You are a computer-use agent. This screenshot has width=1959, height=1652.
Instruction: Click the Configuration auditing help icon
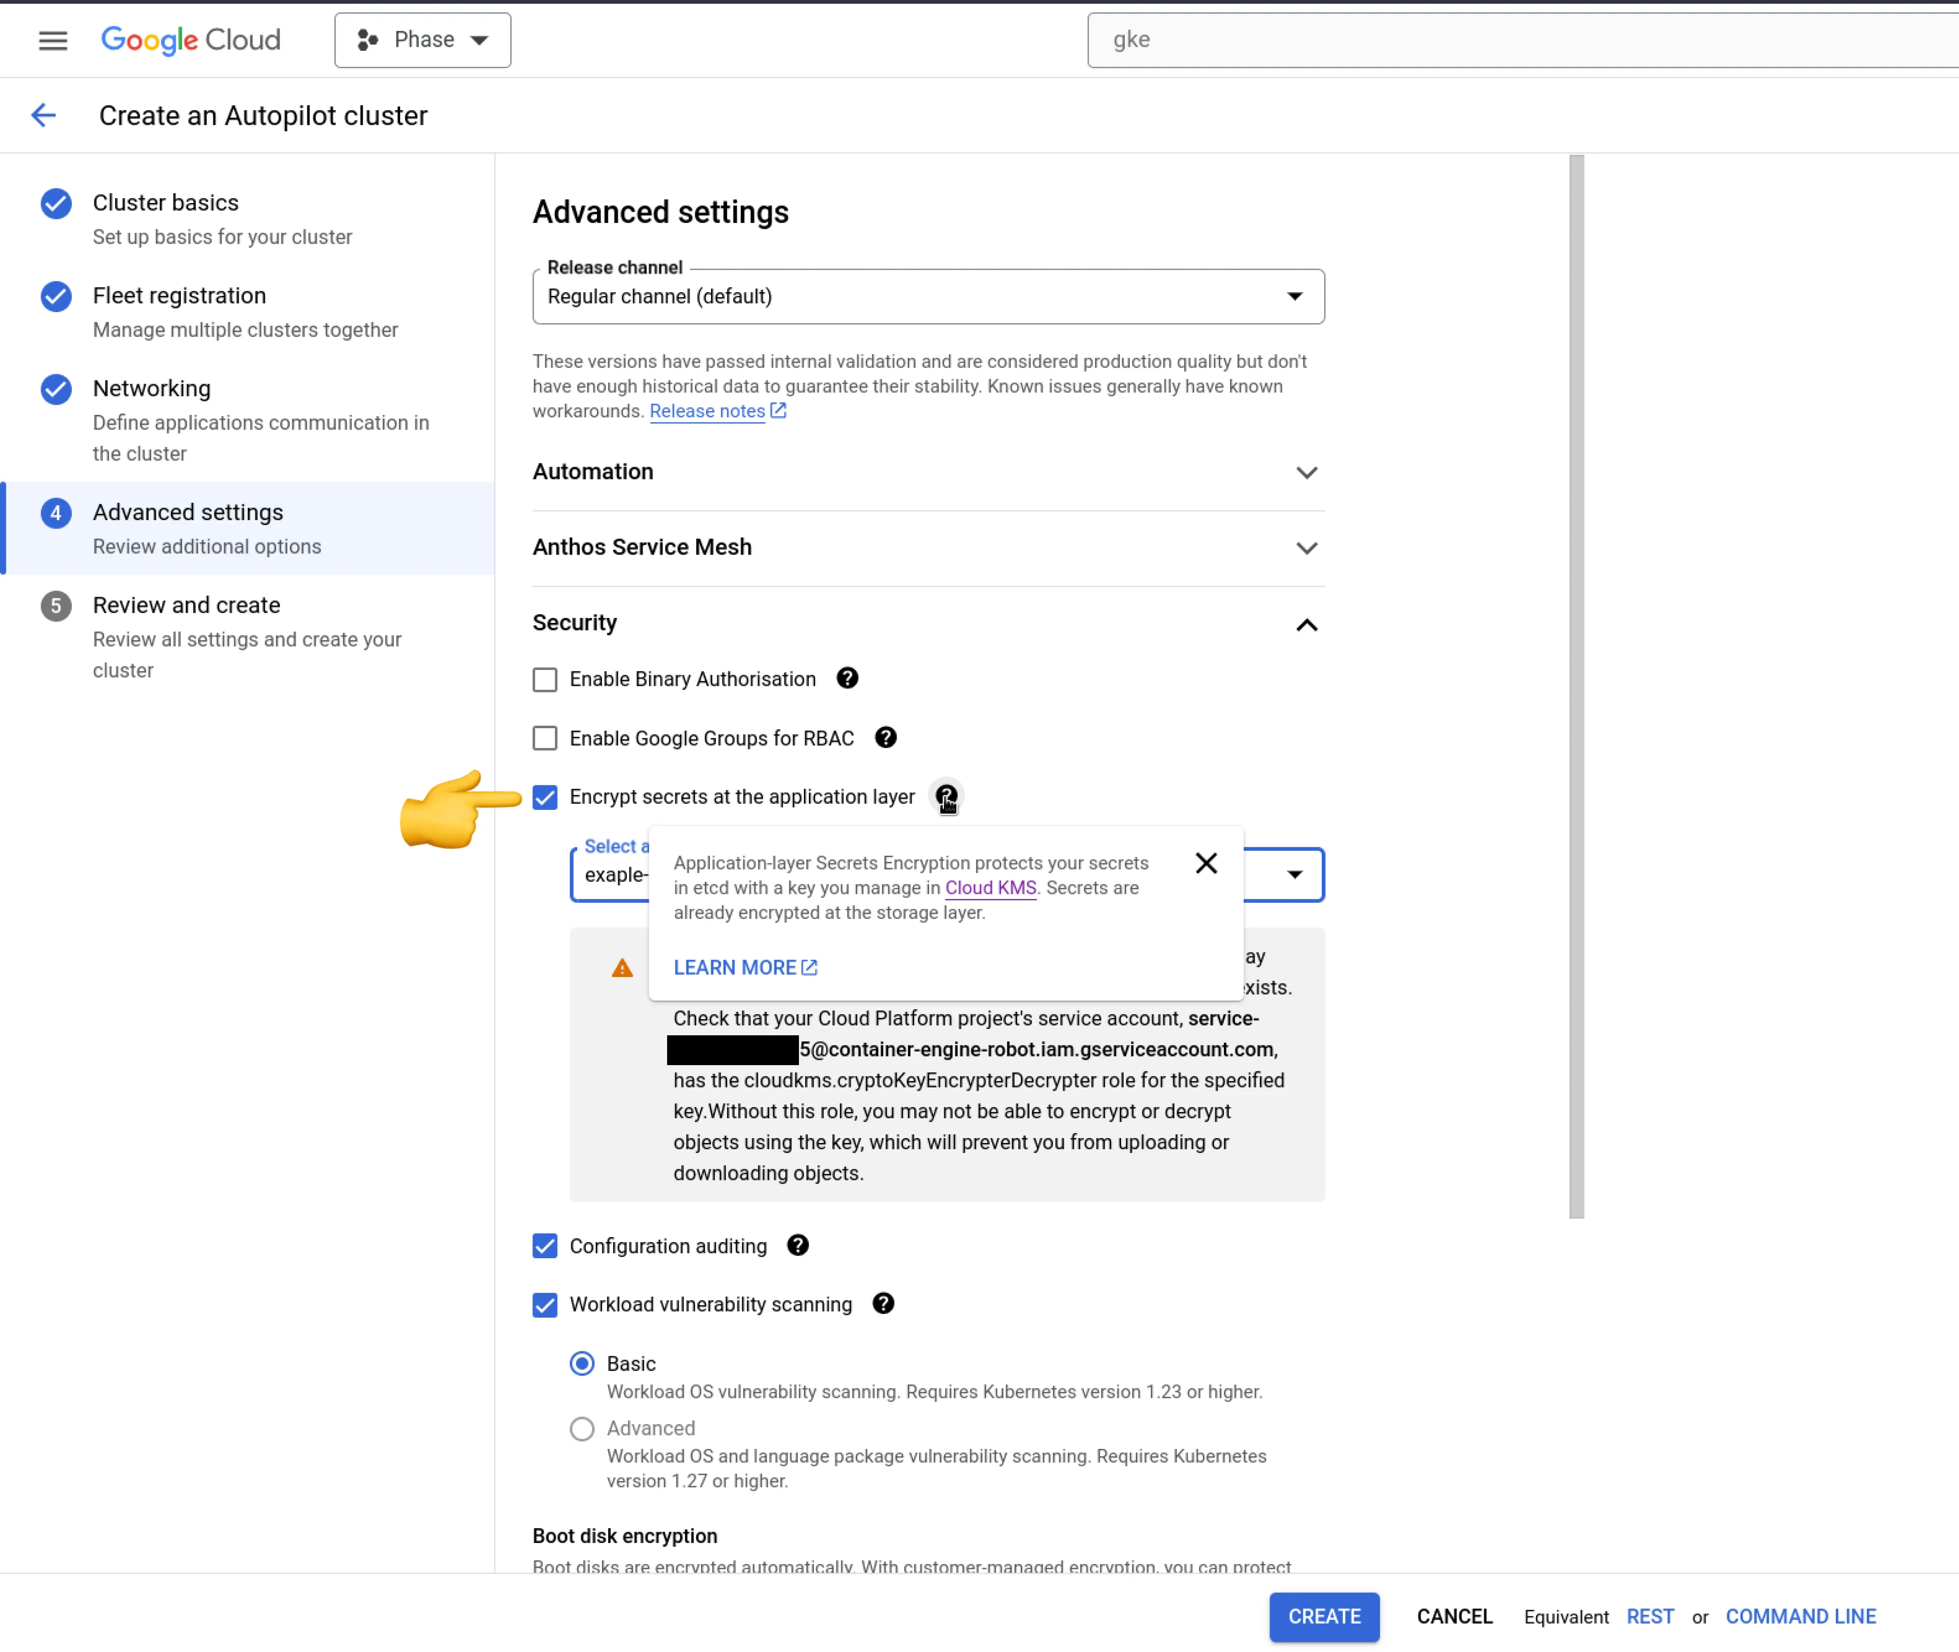[x=797, y=1245]
